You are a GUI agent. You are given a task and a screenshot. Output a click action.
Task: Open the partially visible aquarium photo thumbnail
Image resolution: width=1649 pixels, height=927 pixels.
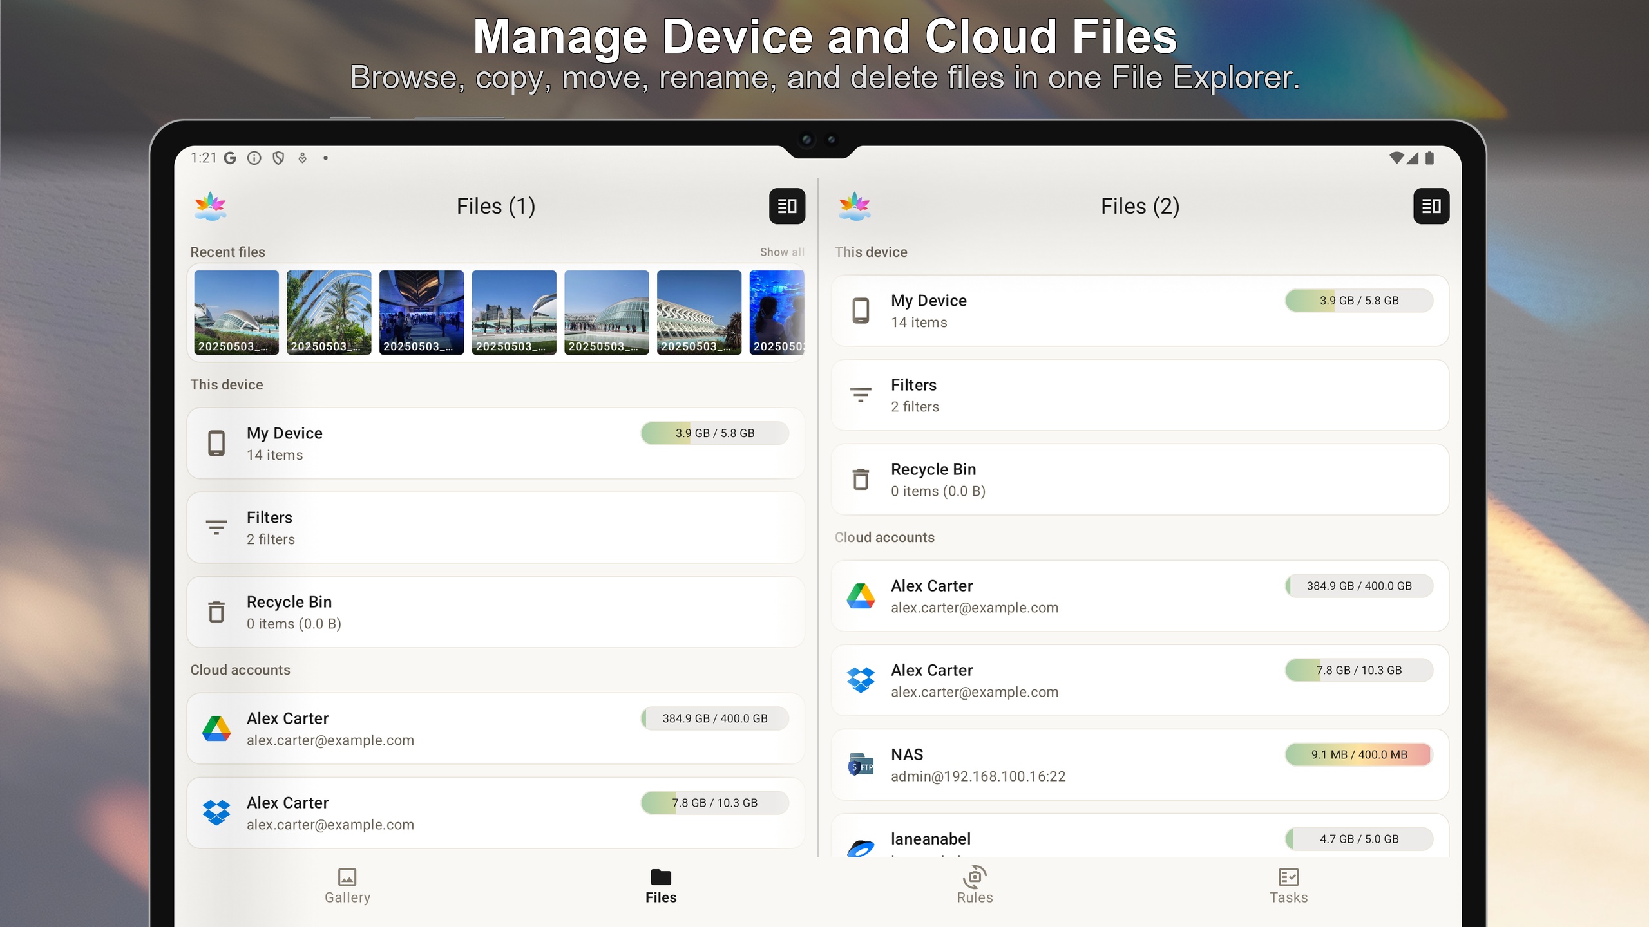point(777,312)
